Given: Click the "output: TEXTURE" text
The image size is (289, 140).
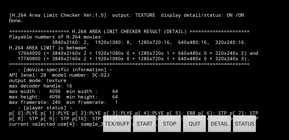Looking at the screenshot, I should (134, 15).
